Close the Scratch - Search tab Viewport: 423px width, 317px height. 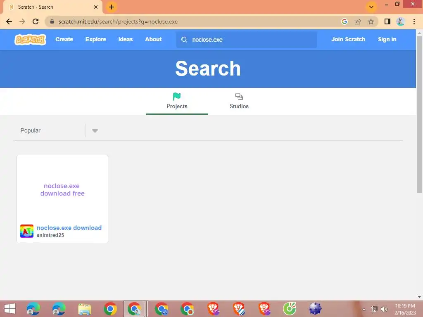click(x=96, y=7)
